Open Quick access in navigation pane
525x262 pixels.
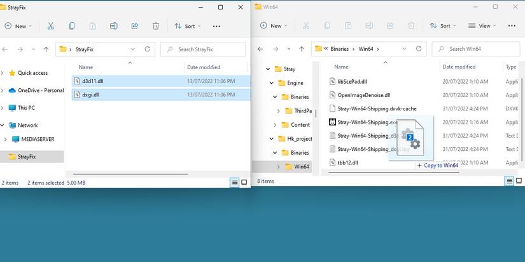(x=33, y=73)
